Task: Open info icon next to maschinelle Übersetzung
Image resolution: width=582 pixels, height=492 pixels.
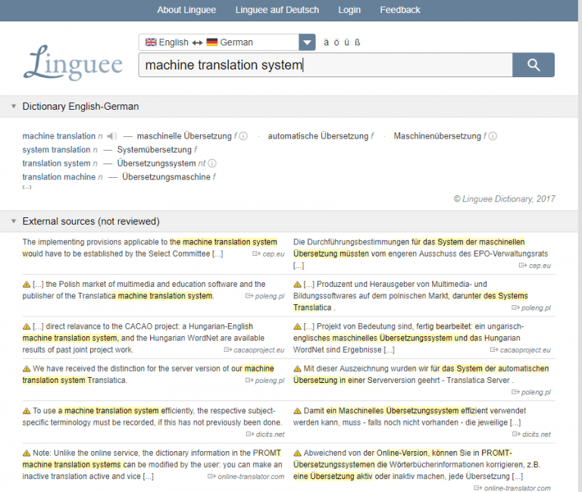Action: point(243,136)
